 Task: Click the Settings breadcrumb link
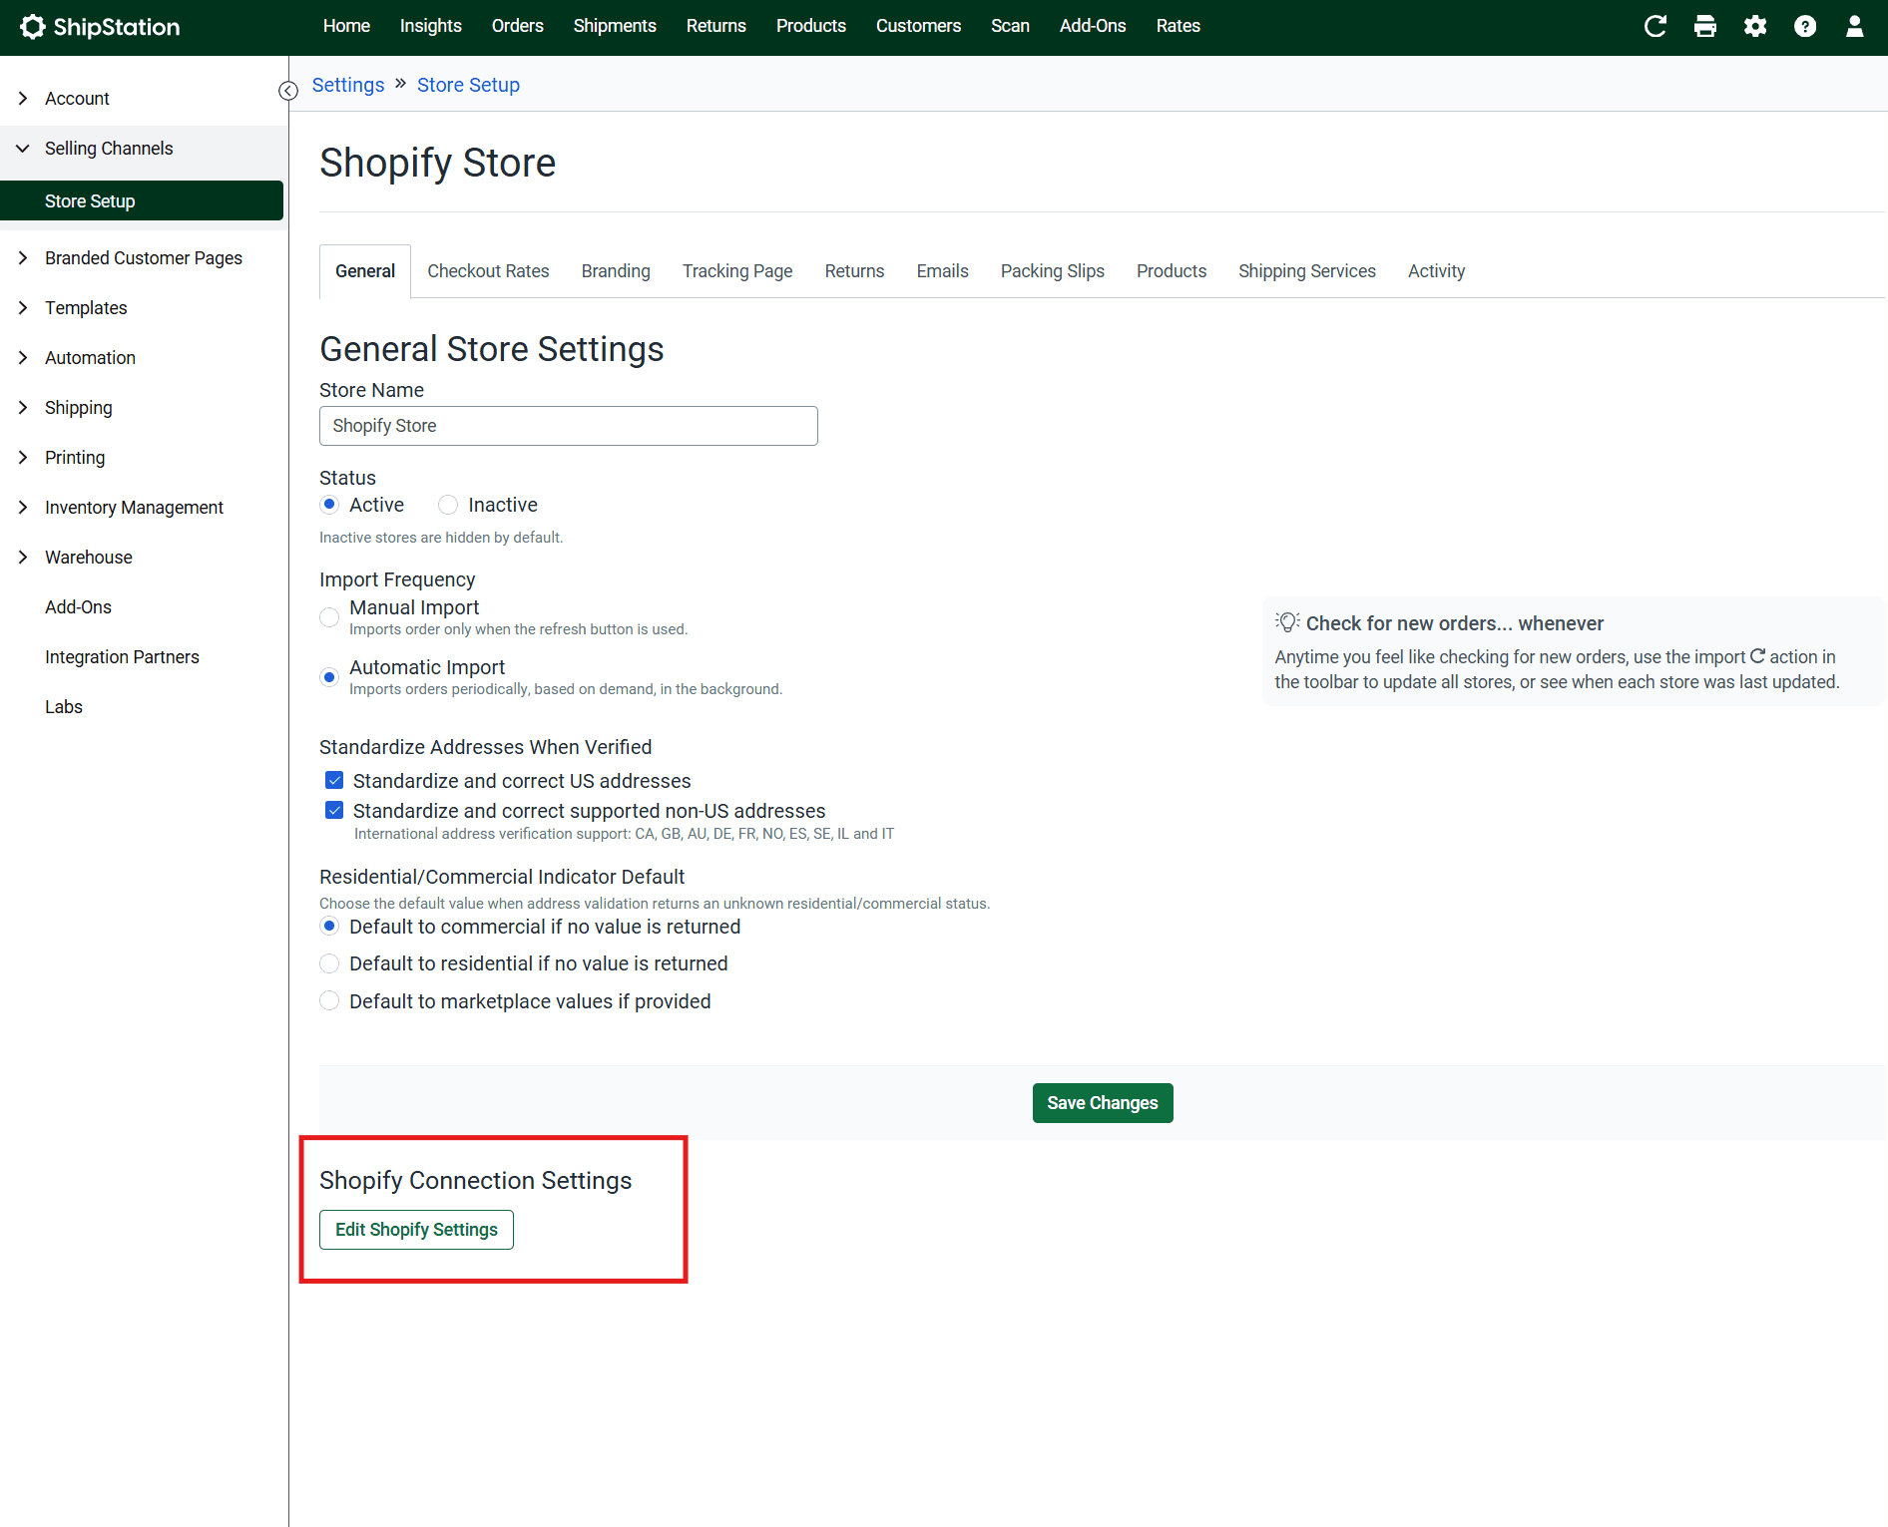click(348, 85)
